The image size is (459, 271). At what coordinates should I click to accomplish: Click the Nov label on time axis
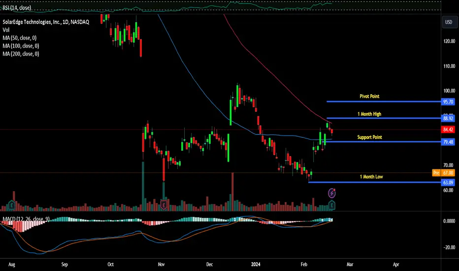(161, 264)
